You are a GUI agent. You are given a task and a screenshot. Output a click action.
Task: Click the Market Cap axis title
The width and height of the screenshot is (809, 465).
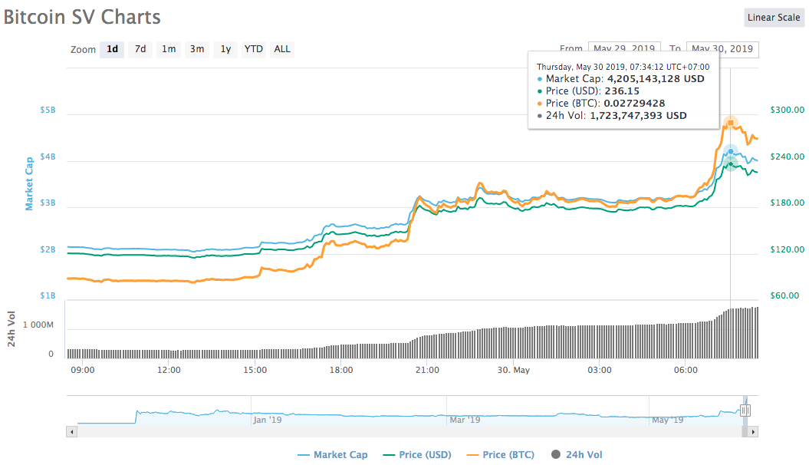(x=29, y=183)
